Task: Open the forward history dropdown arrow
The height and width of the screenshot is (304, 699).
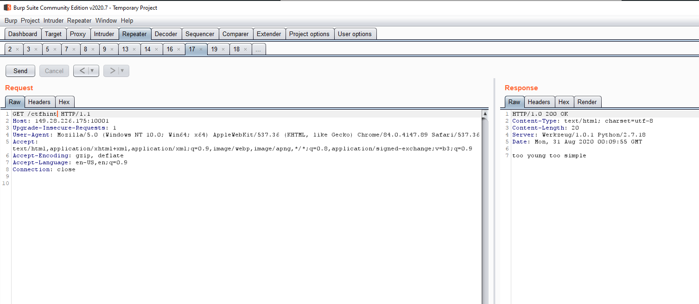Action: point(123,71)
